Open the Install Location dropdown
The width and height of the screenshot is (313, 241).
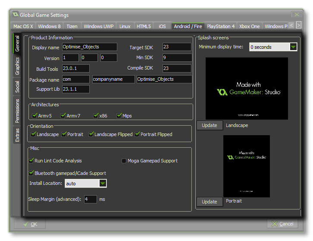(103, 184)
